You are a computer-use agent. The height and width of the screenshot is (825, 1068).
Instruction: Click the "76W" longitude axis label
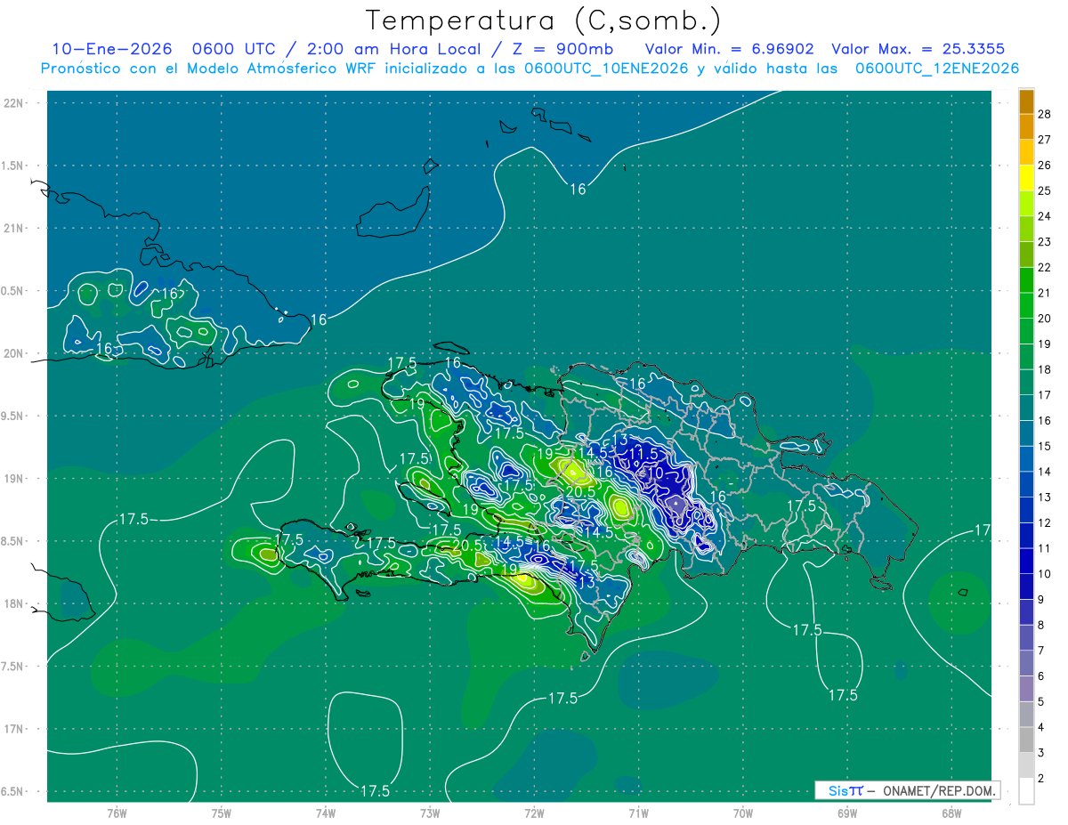click(x=117, y=813)
